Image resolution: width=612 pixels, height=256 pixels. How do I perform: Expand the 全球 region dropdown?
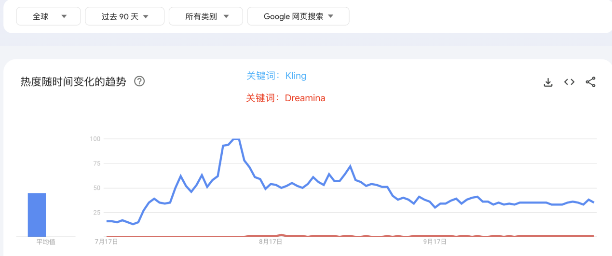pos(48,16)
